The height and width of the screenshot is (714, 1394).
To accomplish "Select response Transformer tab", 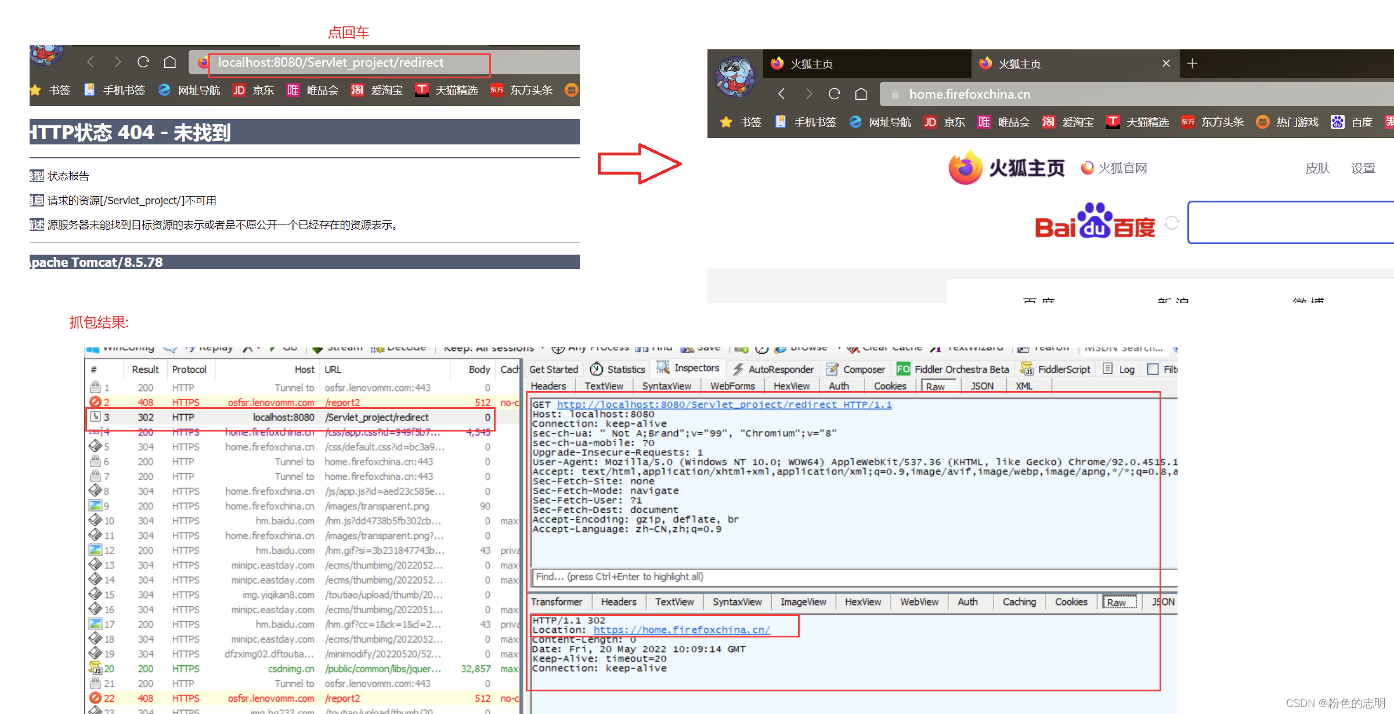I will [556, 601].
